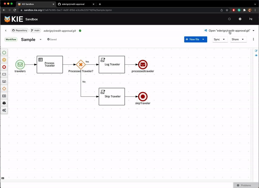Select the End Events palette icon
259x188 pixels.
coord(4,67)
